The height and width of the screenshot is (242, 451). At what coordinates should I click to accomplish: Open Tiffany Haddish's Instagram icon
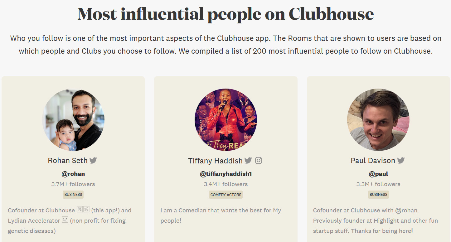coord(259,161)
